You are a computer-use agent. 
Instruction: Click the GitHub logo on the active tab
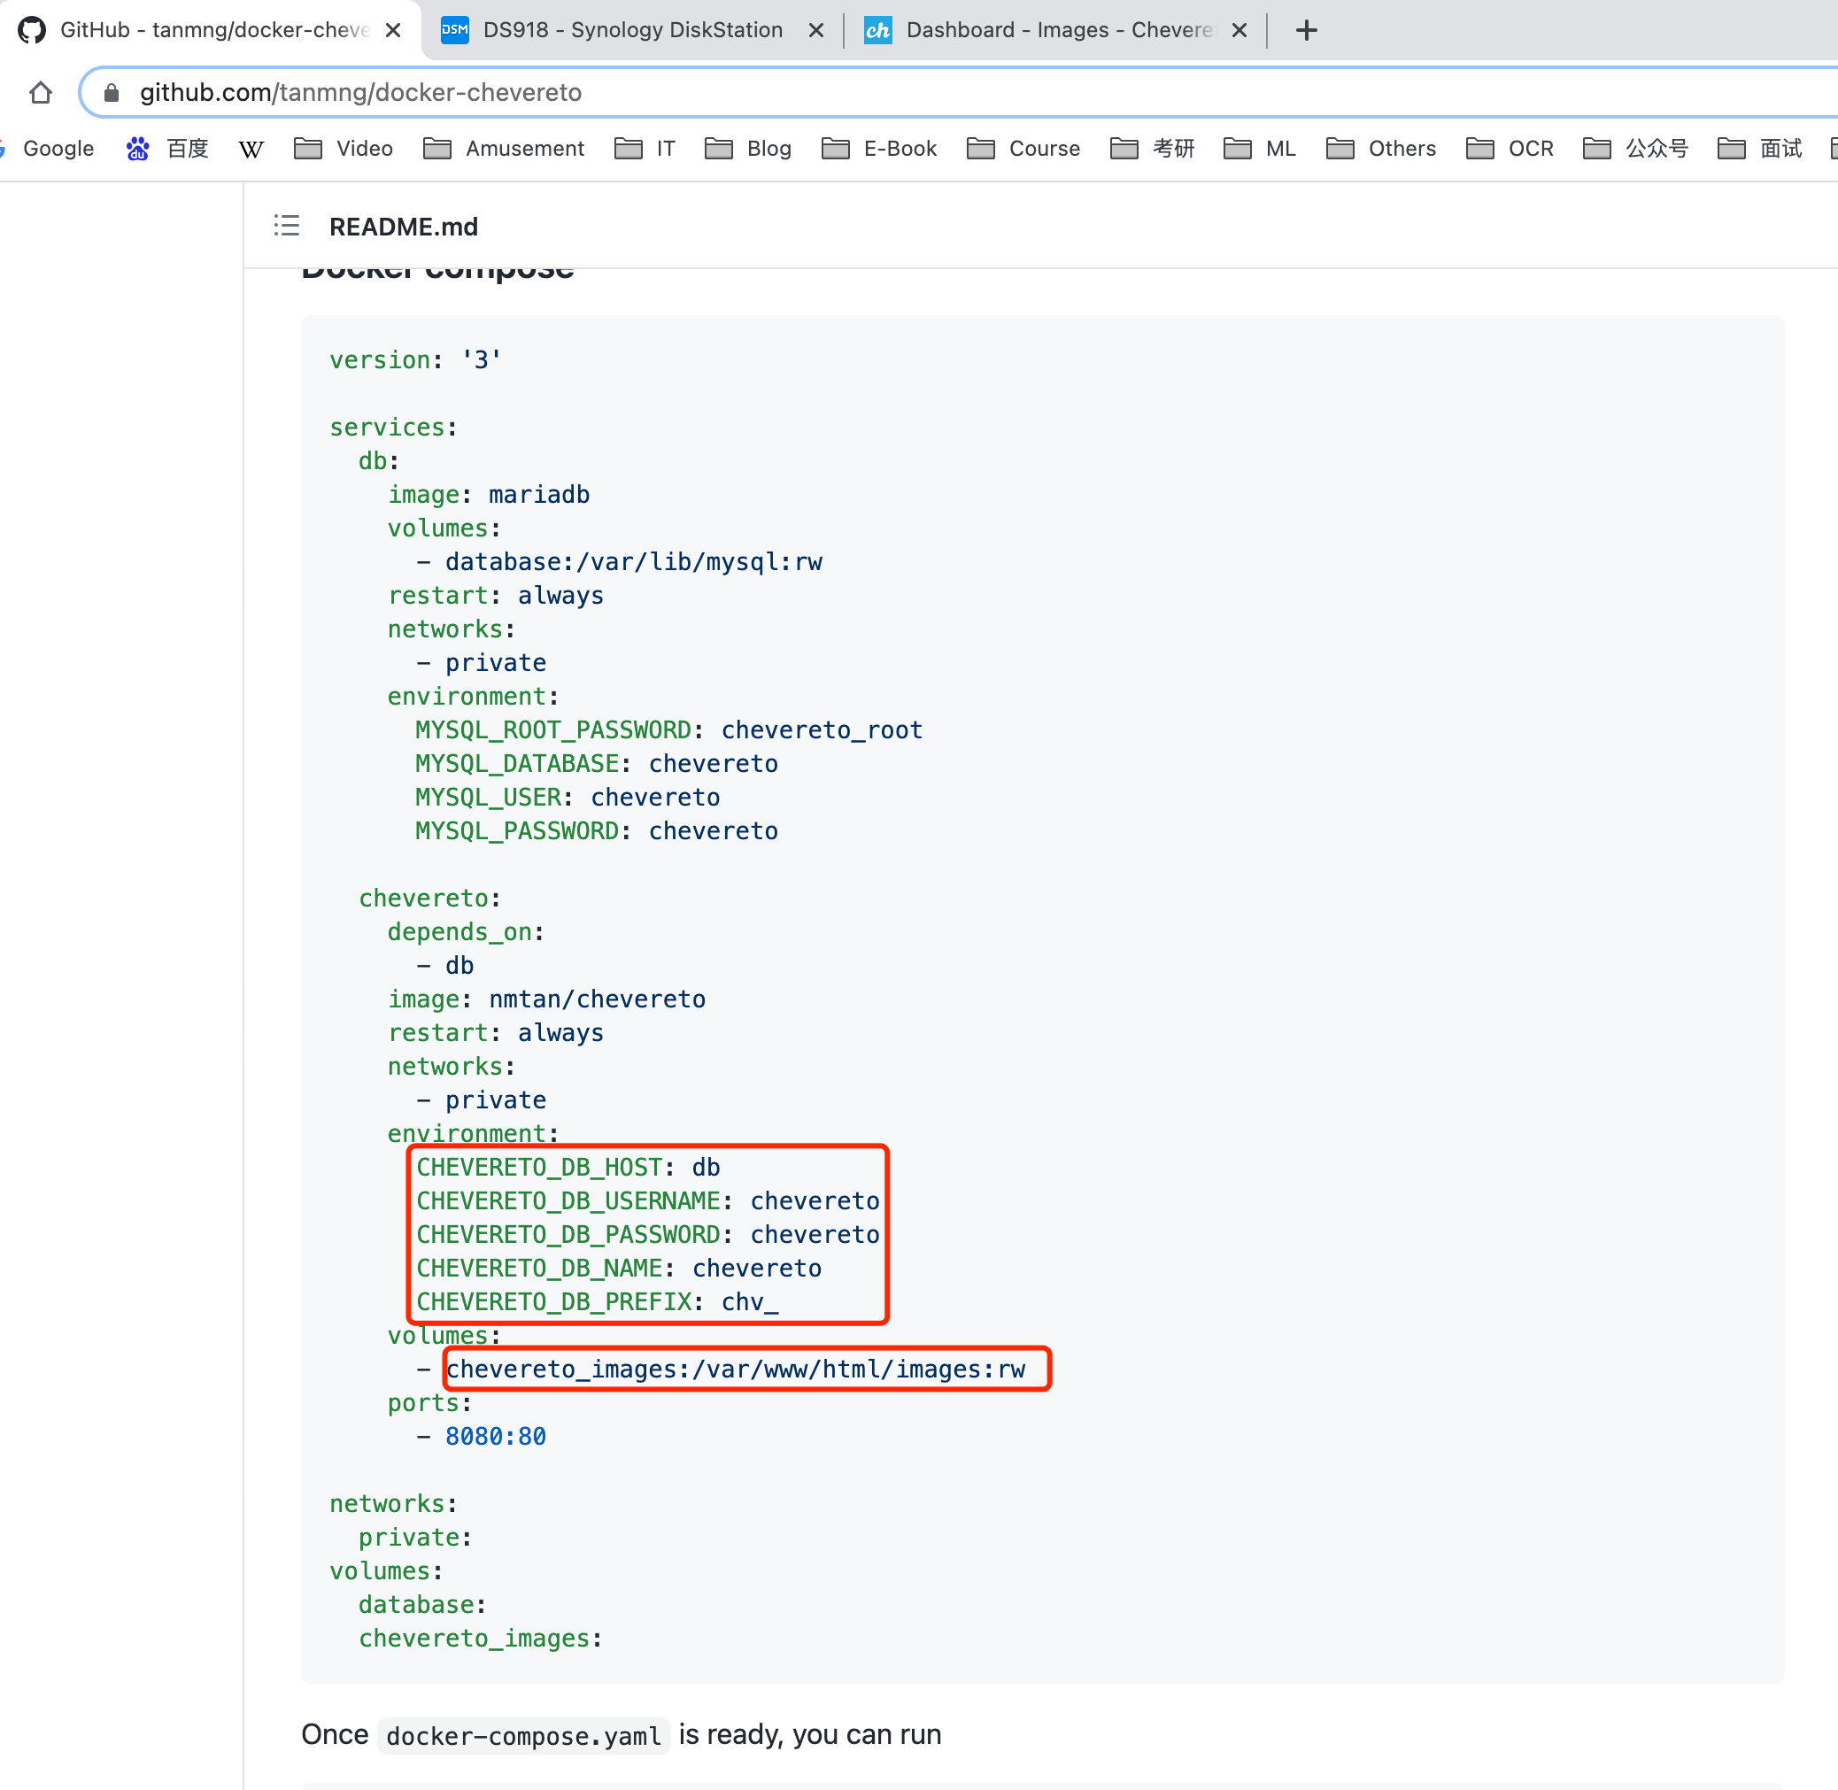point(34,29)
